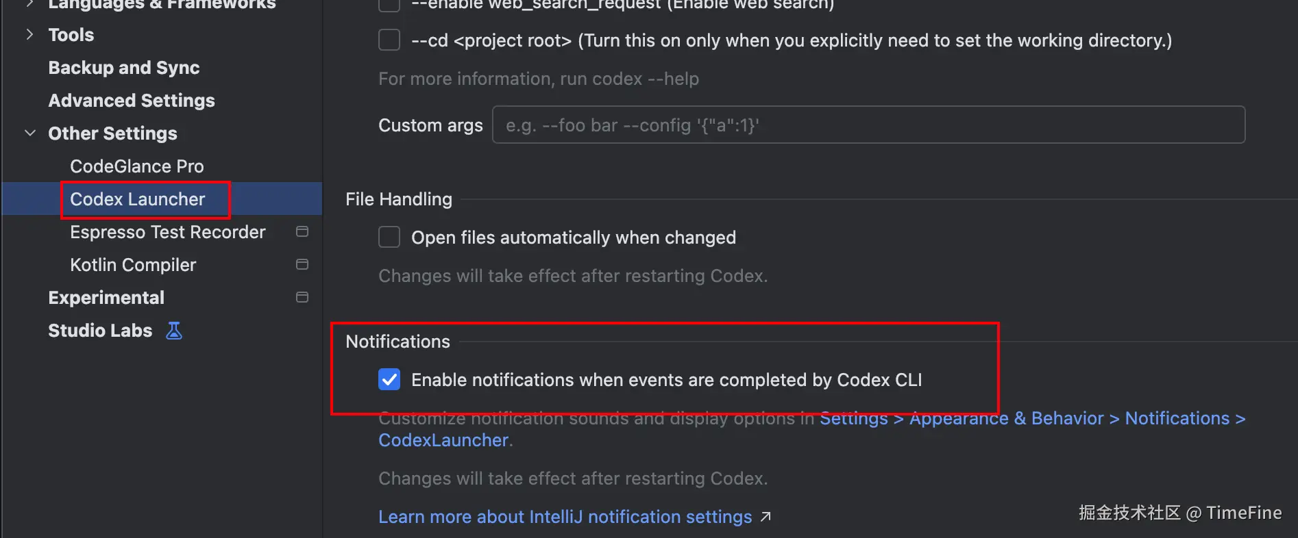Select Codex Launcher in settings tree
This screenshot has width=1298, height=538.
tap(138, 199)
